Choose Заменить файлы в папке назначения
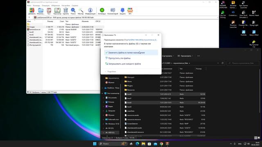The width and height of the screenshot is (262, 147). pyautogui.click(x=131, y=53)
